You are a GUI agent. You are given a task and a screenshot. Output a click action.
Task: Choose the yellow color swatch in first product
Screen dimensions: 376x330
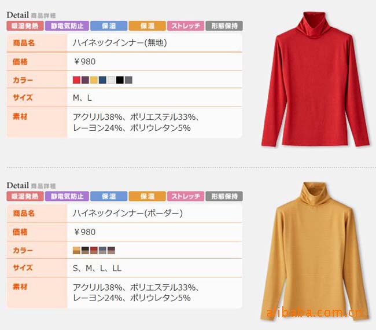(94, 80)
